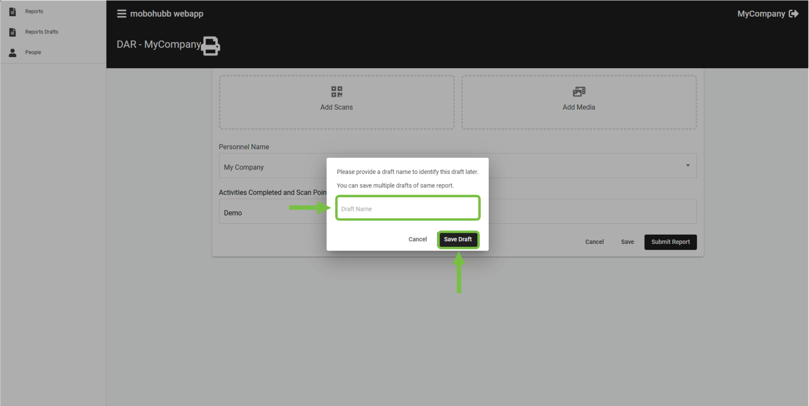Click the Add Media picture icon
Viewport: 809px width, 406px height.
click(579, 92)
